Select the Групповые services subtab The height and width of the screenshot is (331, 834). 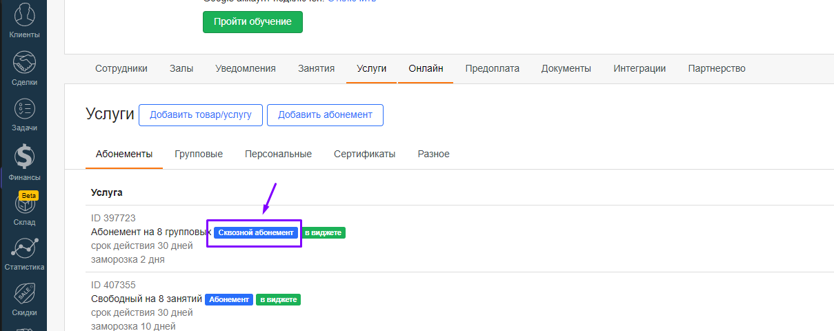click(199, 154)
